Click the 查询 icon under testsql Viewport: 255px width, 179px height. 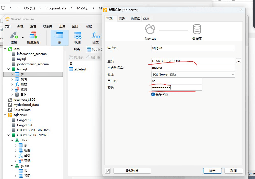[x=17, y=89]
